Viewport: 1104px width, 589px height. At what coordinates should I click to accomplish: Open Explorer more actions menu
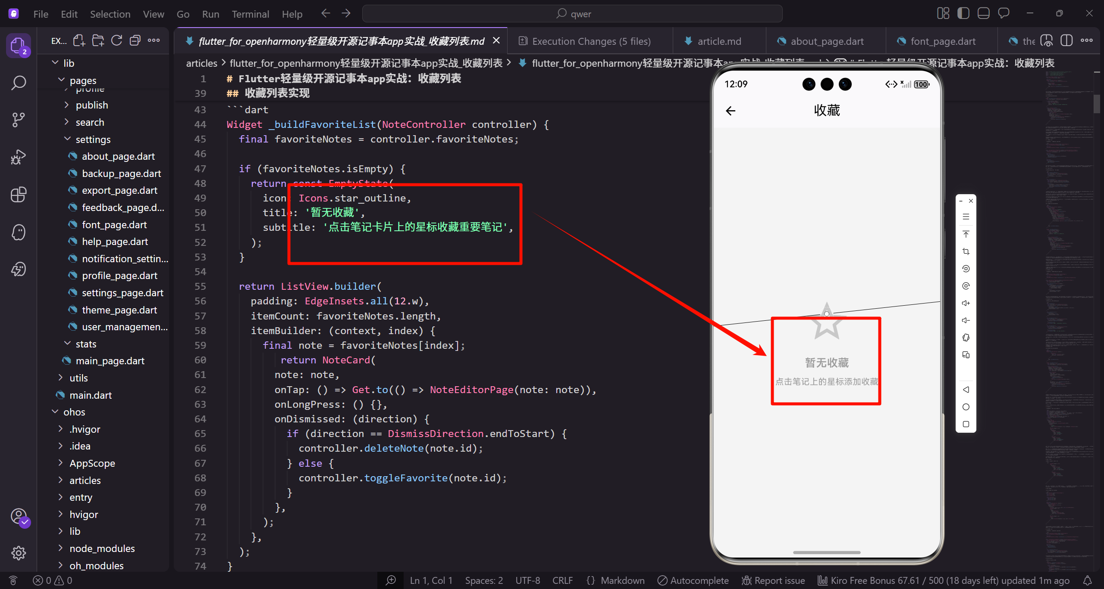click(x=154, y=41)
